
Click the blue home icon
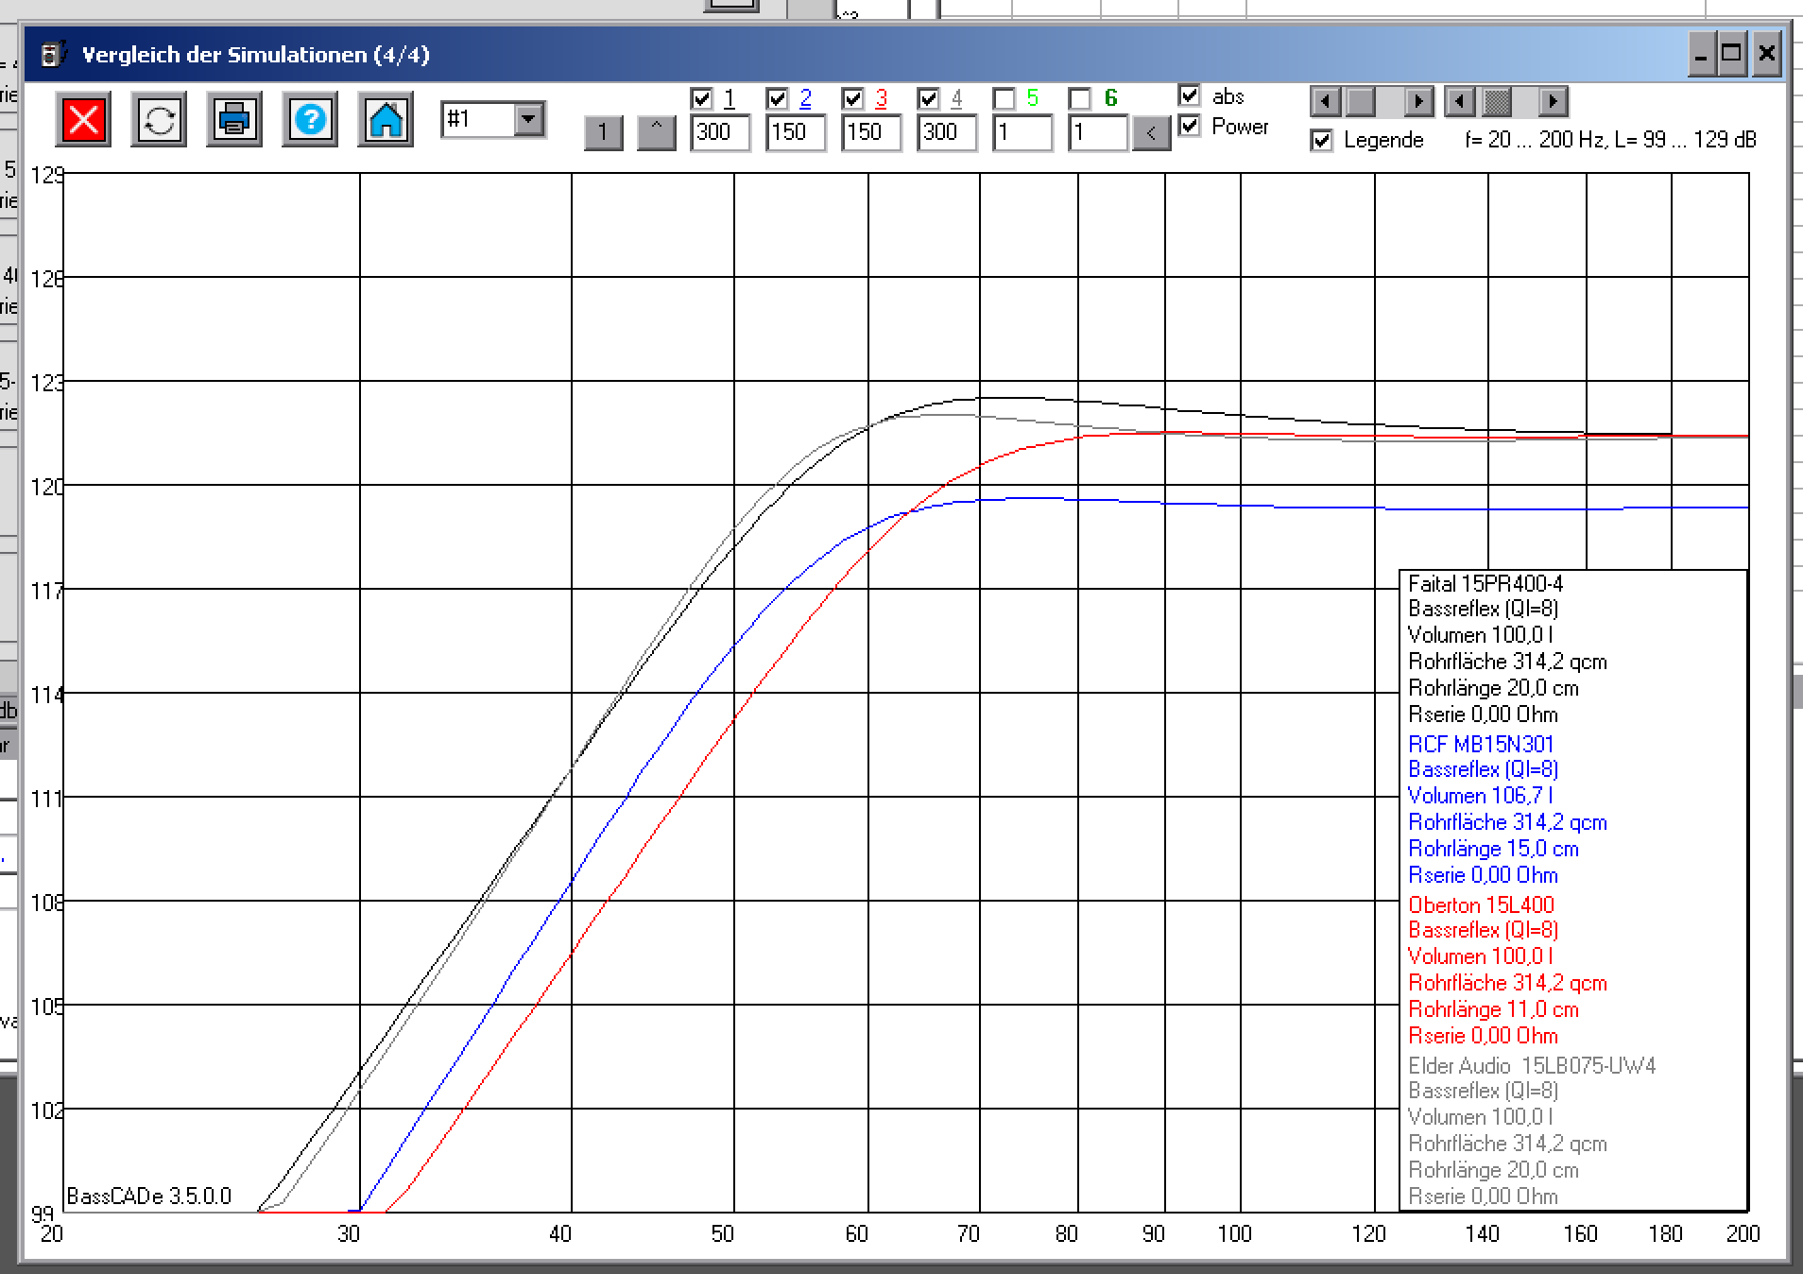click(x=385, y=120)
